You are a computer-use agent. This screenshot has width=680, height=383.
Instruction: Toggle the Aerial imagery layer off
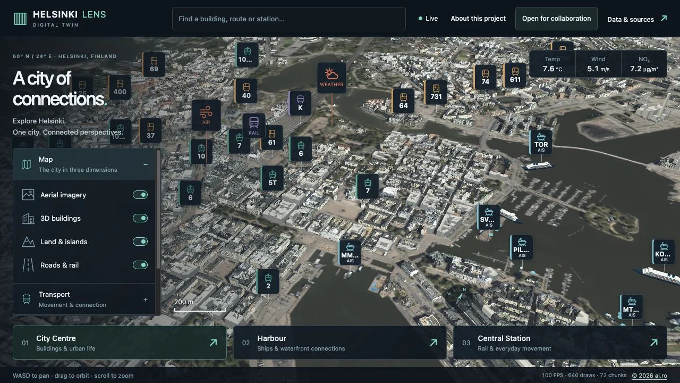point(140,195)
